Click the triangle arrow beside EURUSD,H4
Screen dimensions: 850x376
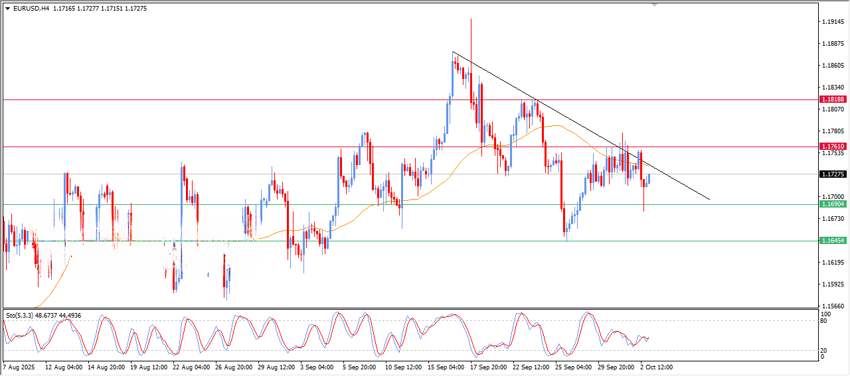(x=7, y=9)
